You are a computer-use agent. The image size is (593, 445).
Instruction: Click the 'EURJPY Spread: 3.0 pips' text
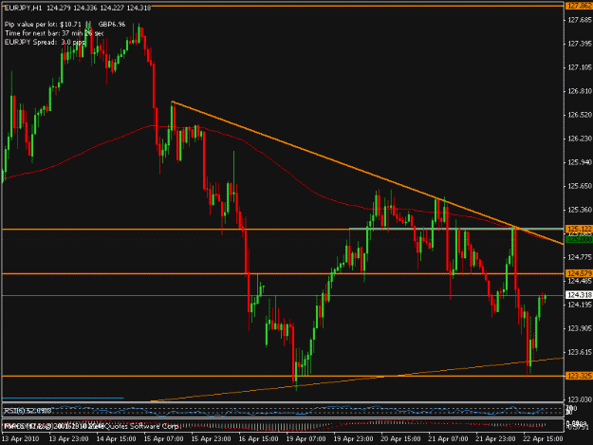45,43
